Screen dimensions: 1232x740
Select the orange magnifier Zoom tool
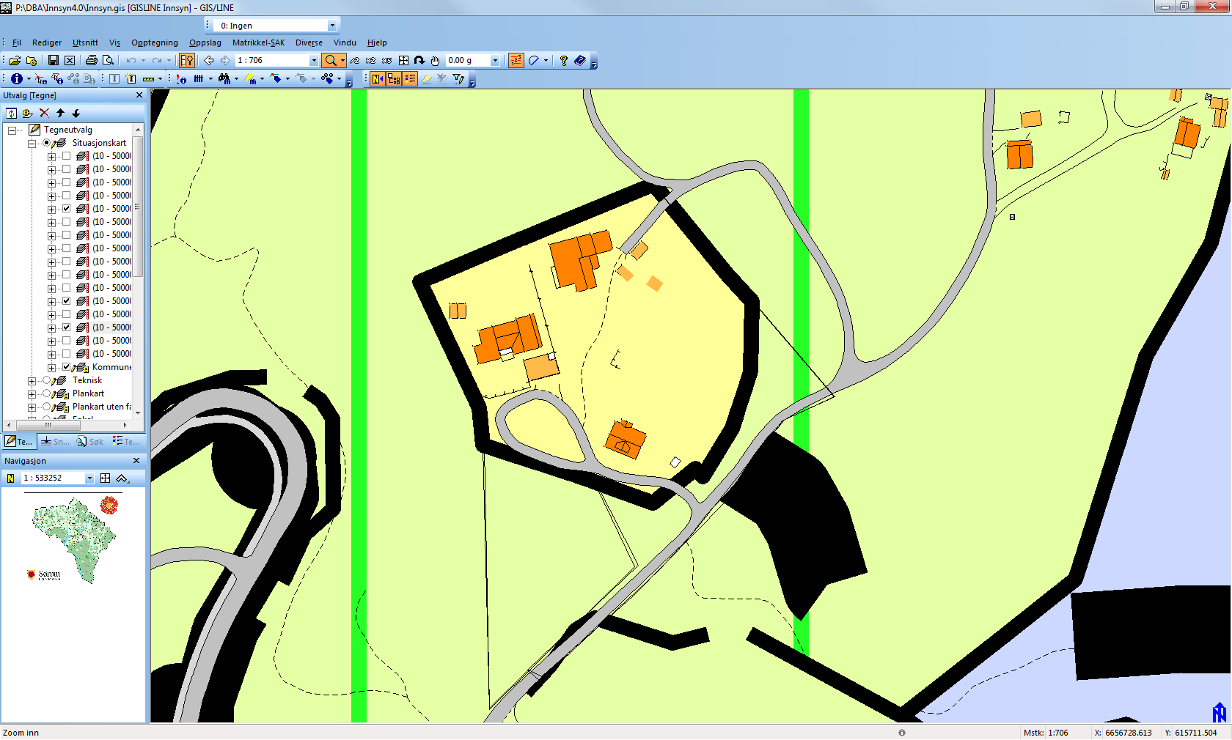tap(331, 61)
